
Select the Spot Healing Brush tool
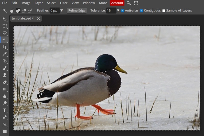(x=5, y=61)
